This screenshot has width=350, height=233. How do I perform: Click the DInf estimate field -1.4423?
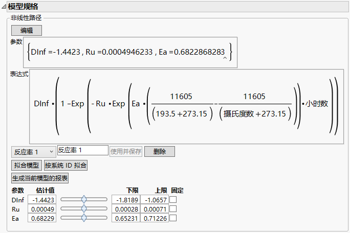pos(42,200)
